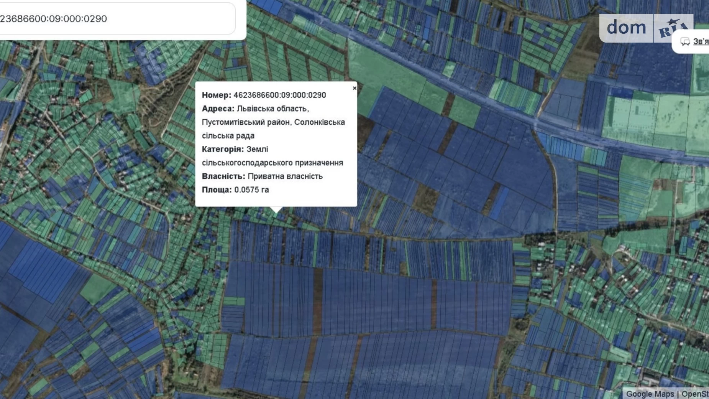This screenshot has height=399, width=709.
Task: Click the OpenSt attribution link
Action: [x=695, y=394]
